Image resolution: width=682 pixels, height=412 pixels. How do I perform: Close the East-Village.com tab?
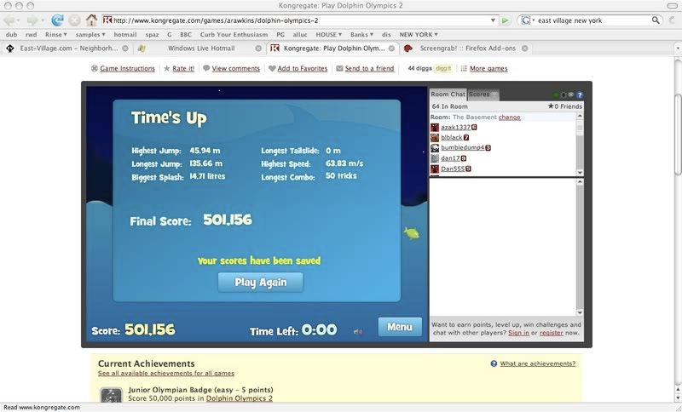pos(125,49)
